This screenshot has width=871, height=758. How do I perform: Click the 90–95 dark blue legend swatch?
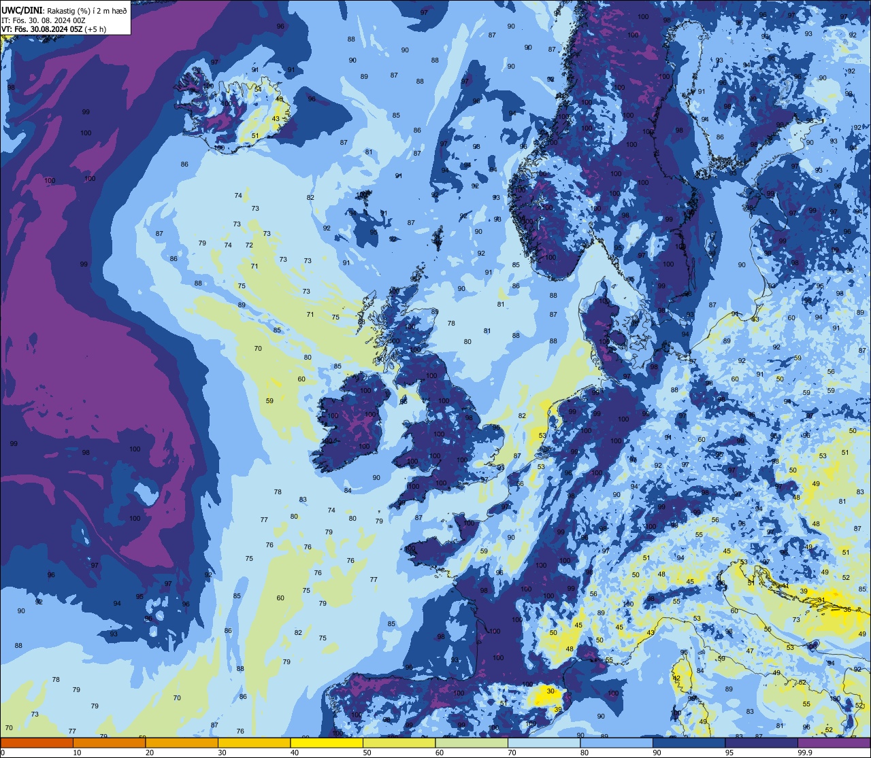pos(689,742)
